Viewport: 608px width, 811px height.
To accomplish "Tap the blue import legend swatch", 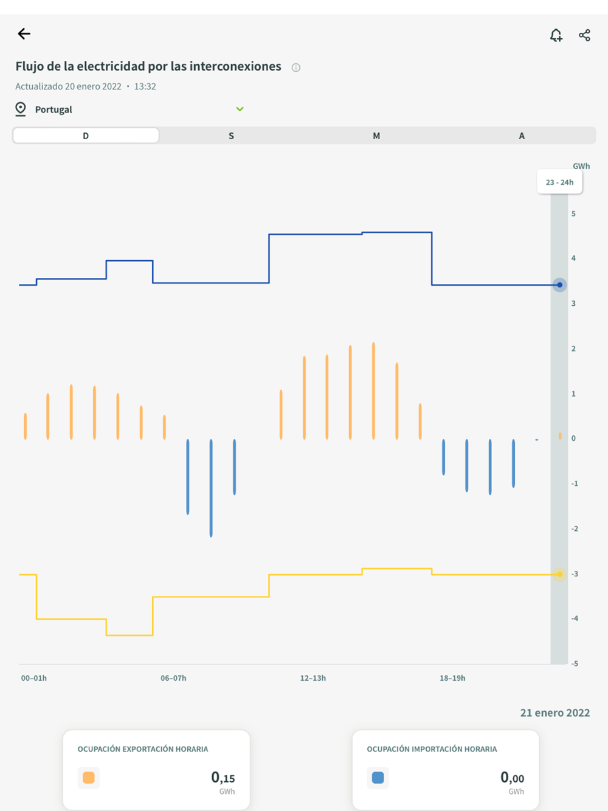I will click(x=378, y=778).
